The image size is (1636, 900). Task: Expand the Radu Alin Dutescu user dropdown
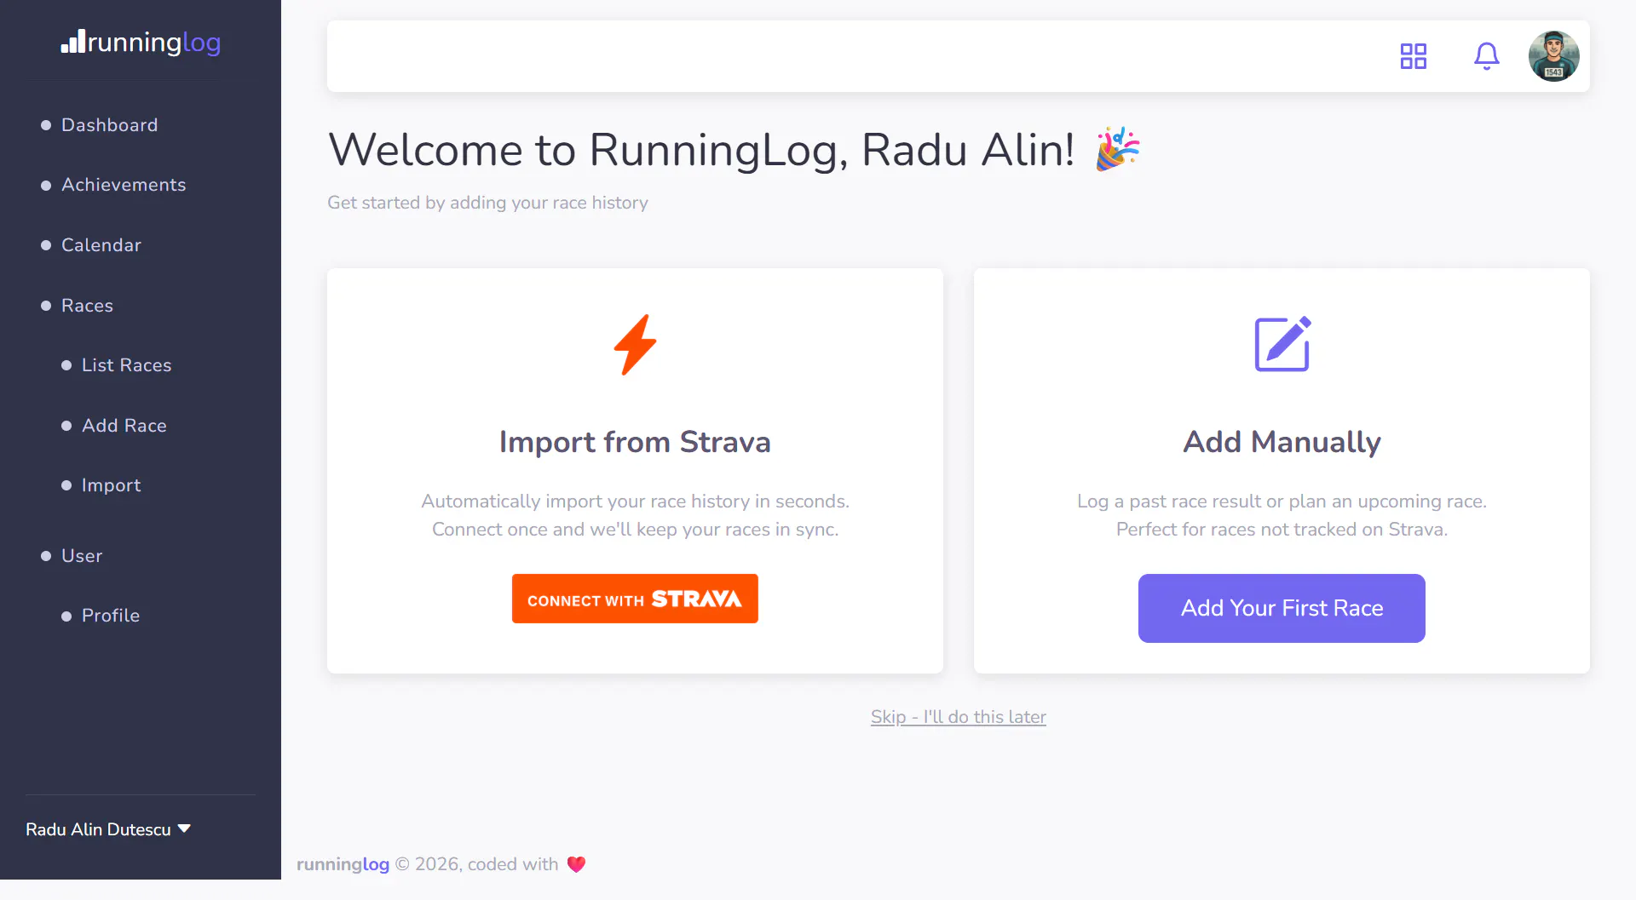point(108,829)
